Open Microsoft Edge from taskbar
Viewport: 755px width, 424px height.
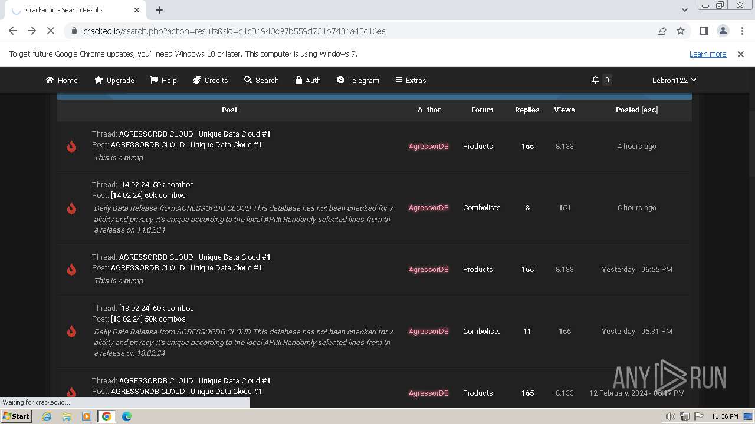coord(126,416)
